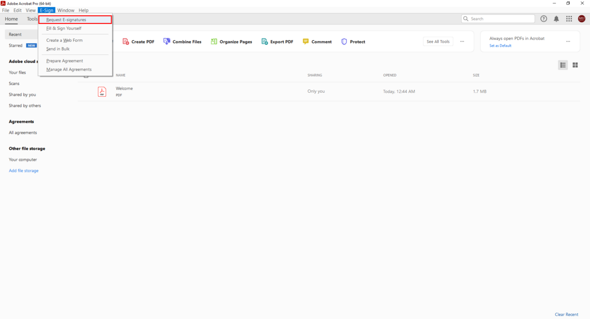Switch to grid thumbnail view
The height and width of the screenshot is (319, 590).
click(x=575, y=65)
